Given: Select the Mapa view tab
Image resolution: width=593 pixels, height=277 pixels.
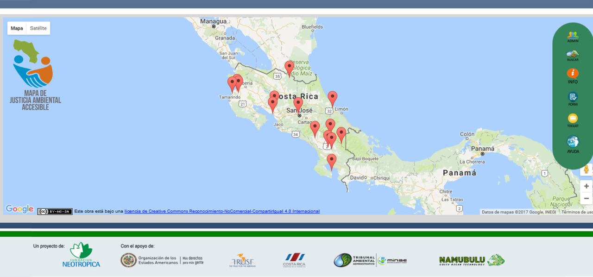Looking at the screenshot, I should coord(17,28).
